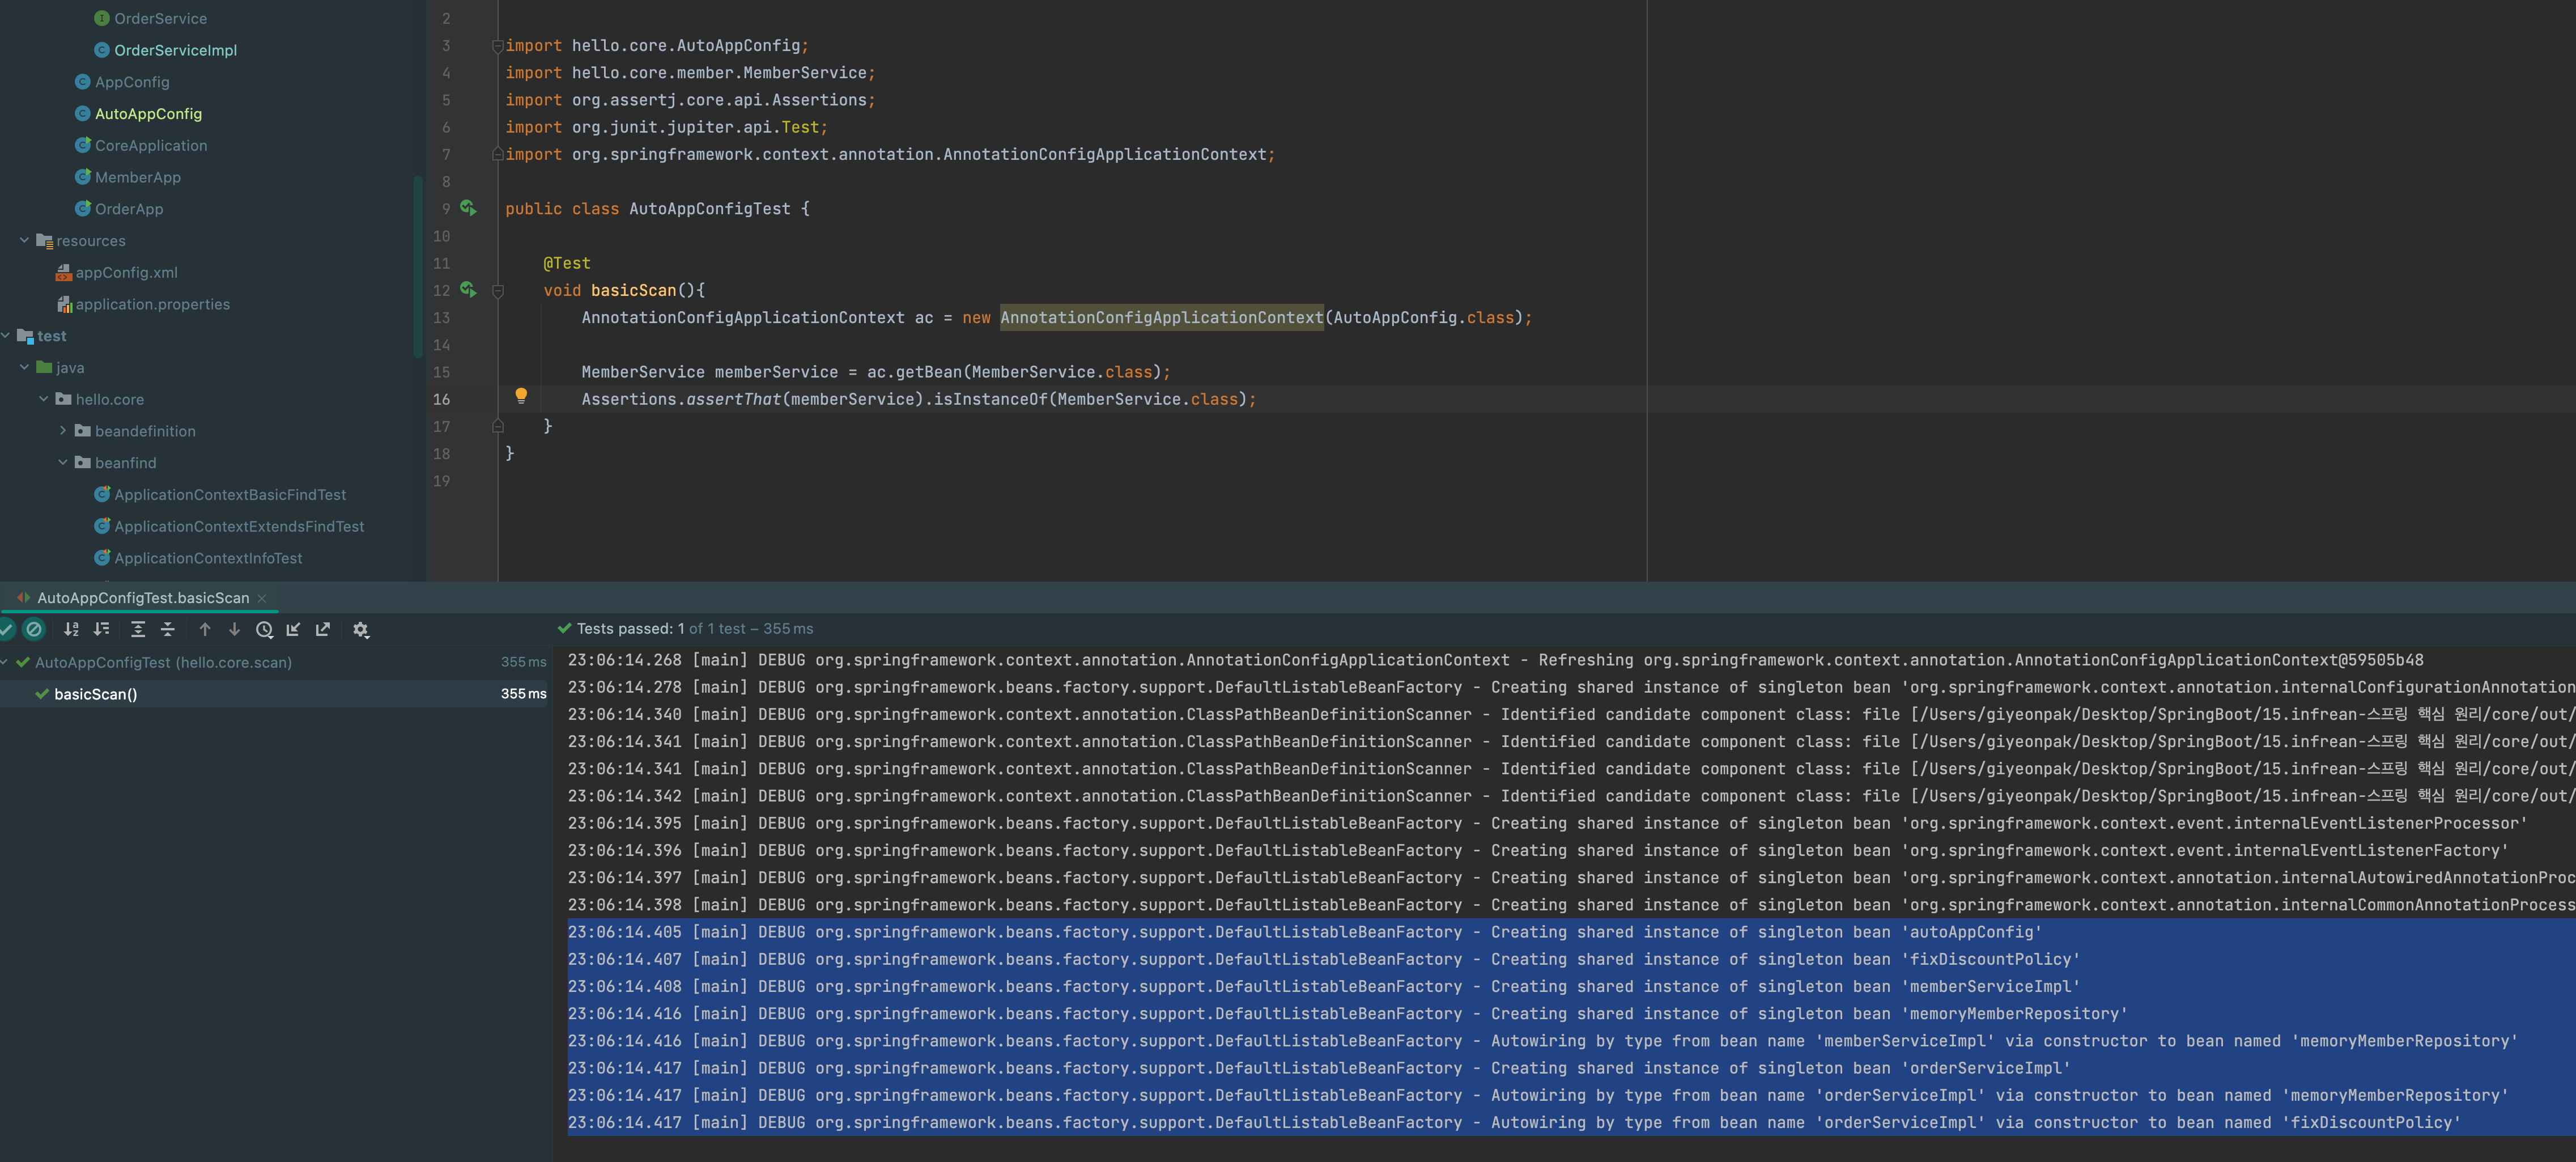This screenshot has height=1162, width=2576.
Task: Open CoreApplication class in project tree
Action: pos(151,145)
